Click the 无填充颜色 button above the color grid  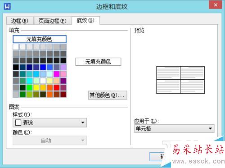coord(40,39)
